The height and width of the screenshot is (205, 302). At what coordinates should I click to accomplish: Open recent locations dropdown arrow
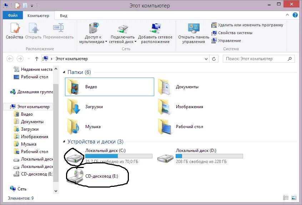tap(29, 59)
